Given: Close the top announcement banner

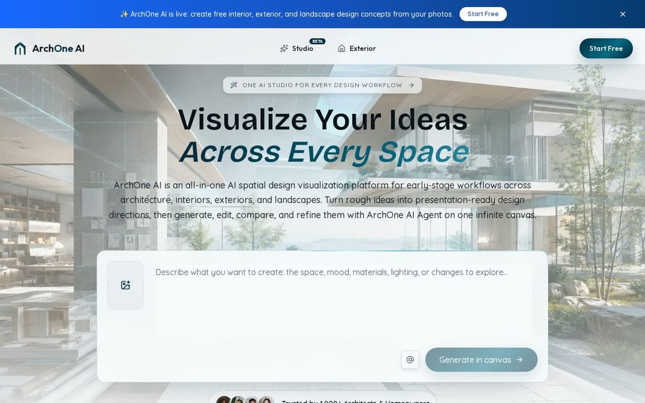Looking at the screenshot, I should click(622, 14).
